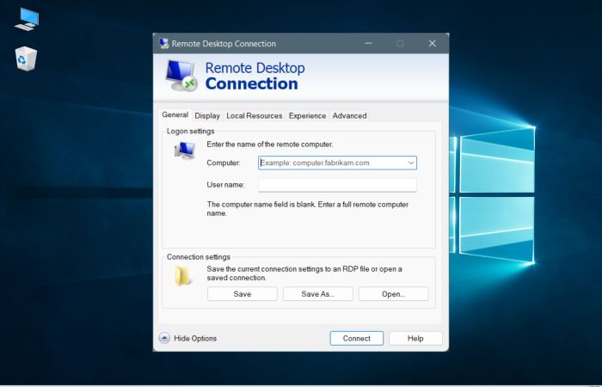Switch to the Advanced tab
The width and height of the screenshot is (602, 387).
[349, 115]
